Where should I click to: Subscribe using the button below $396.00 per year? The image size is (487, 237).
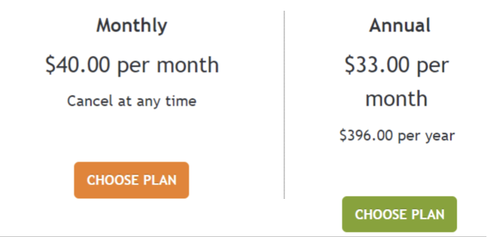click(399, 214)
